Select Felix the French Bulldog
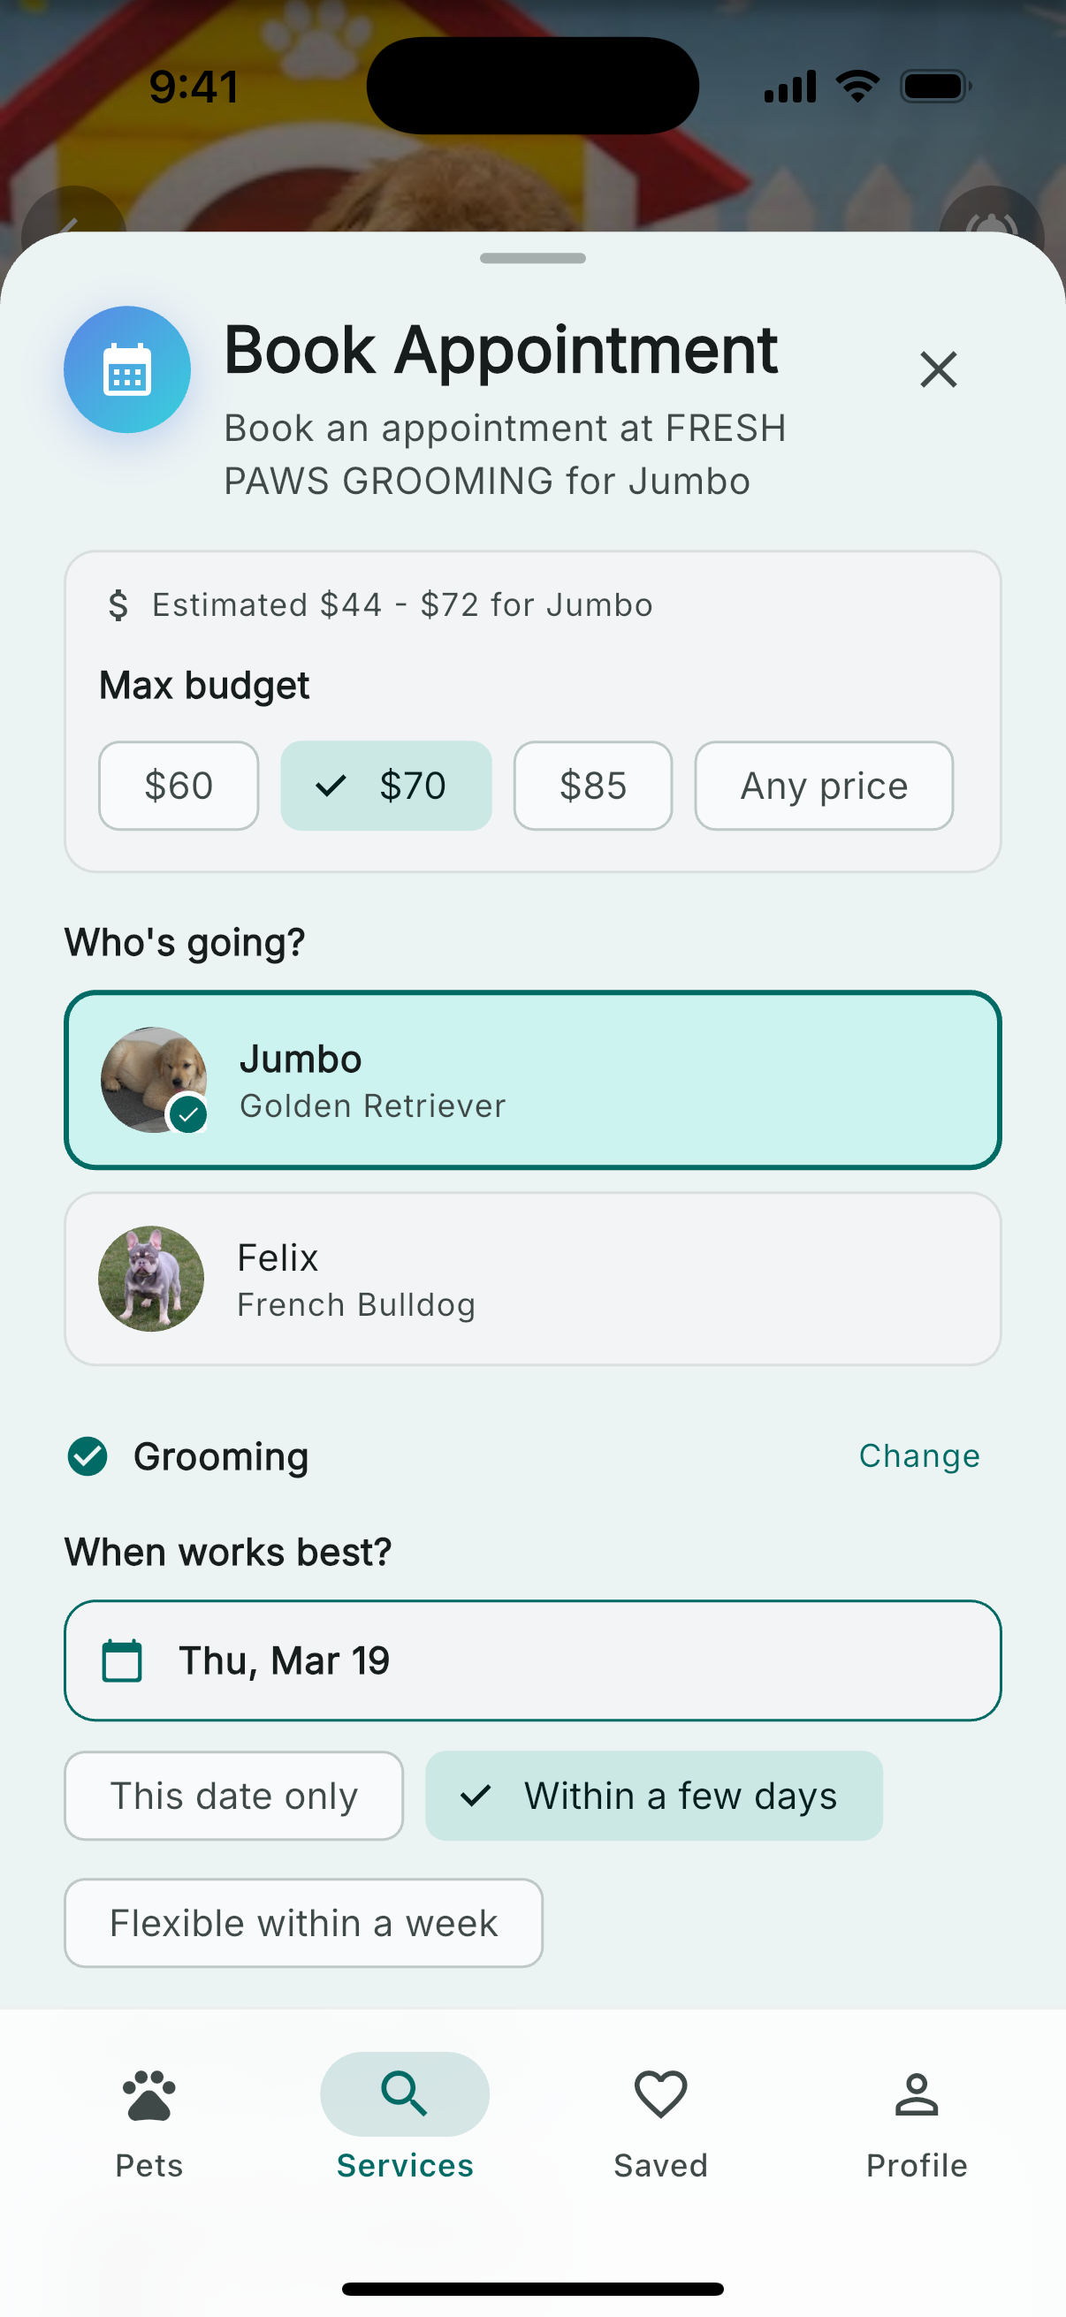Viewport: 1066px width, 2317px height. pyautogui.click(x=532, y=1278)
